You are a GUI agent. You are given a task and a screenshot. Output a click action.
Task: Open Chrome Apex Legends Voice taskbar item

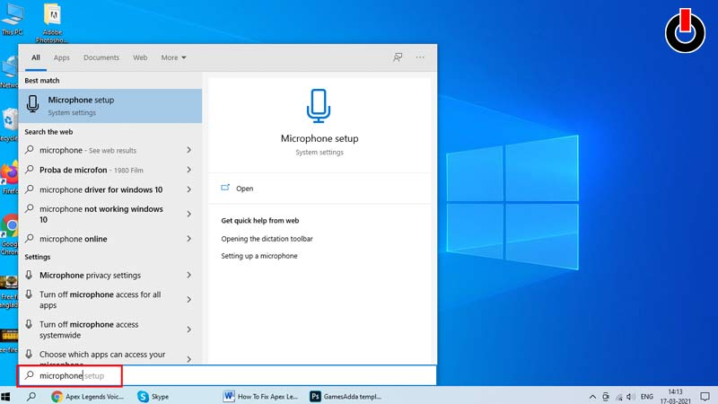pos(88,396)
